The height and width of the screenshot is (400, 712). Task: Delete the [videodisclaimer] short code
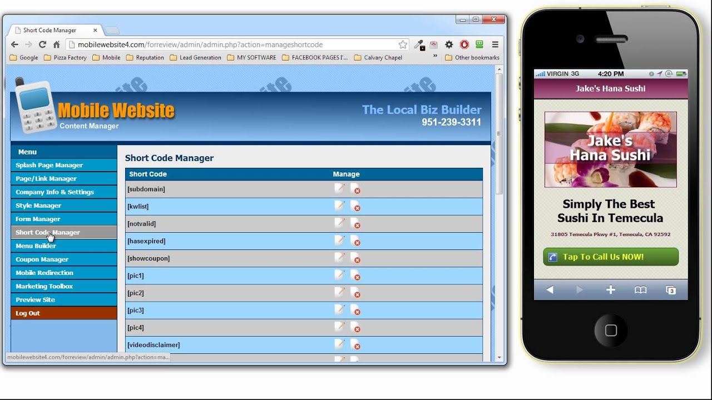point(355,344)
